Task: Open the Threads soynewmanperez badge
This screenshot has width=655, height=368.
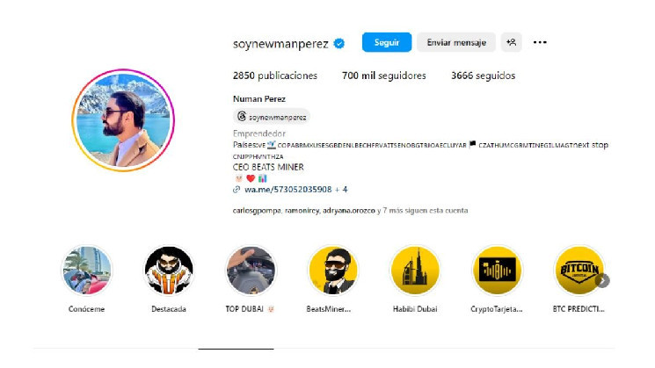Action: click(272, 117)
